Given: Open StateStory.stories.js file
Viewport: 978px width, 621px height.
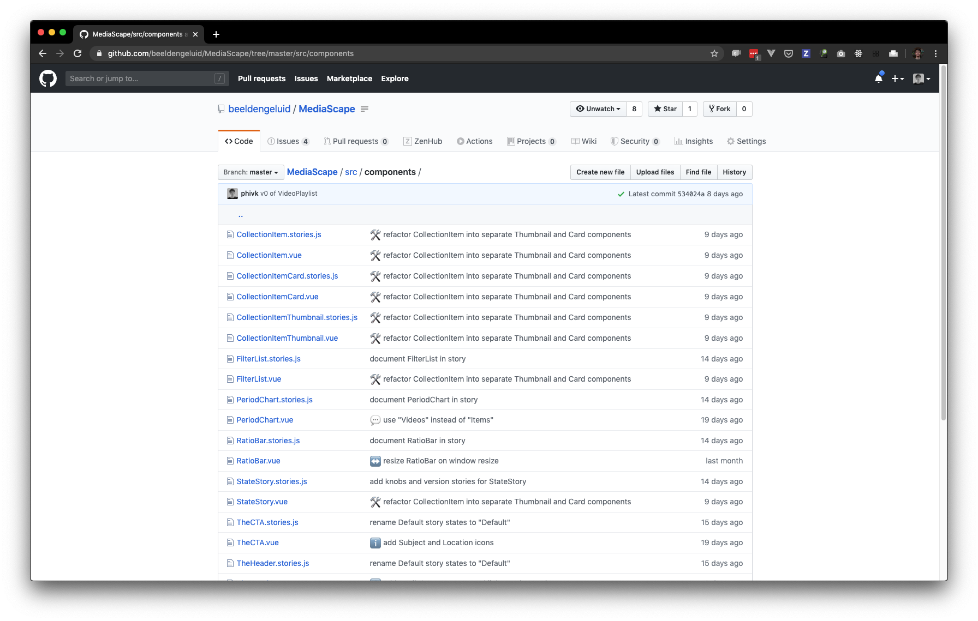Looking at the screenshot, I should [x=272, y=481].
